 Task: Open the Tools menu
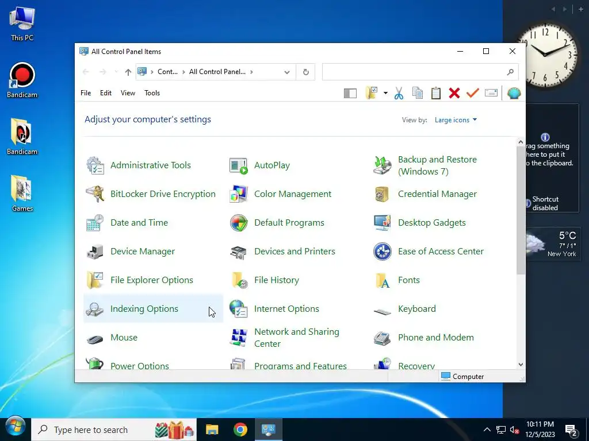(152, 93)
